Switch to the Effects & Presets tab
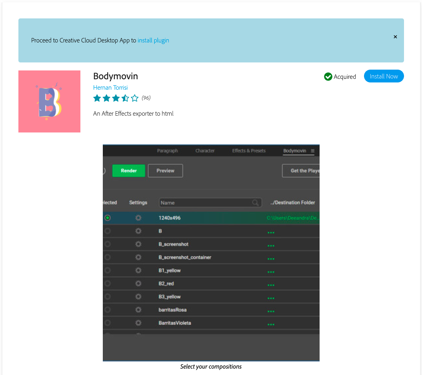Viewport: 422px width, 375px height. coord(249,151)
